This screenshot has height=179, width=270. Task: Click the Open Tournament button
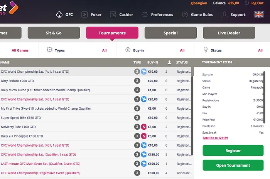[233, 166]
